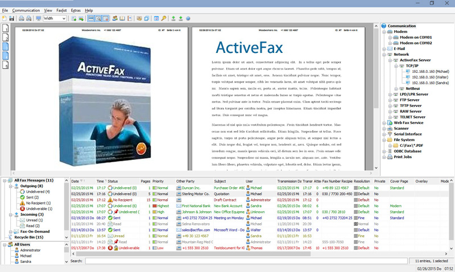Sort by Other Party column header

194,181
